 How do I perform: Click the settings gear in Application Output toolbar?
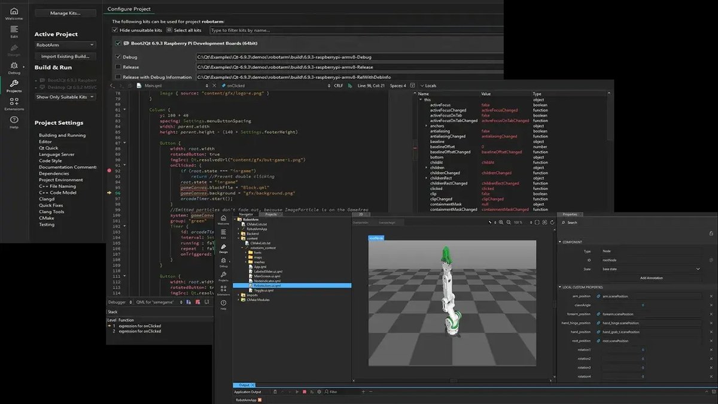click(320, 392)
